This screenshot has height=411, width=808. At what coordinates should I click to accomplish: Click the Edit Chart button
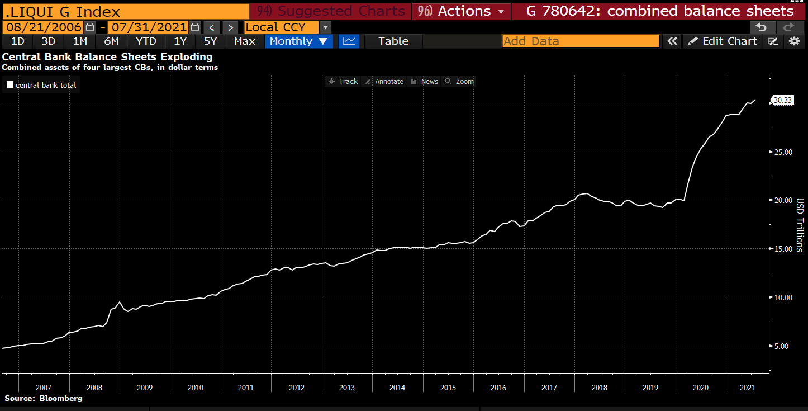pos(723,41)
